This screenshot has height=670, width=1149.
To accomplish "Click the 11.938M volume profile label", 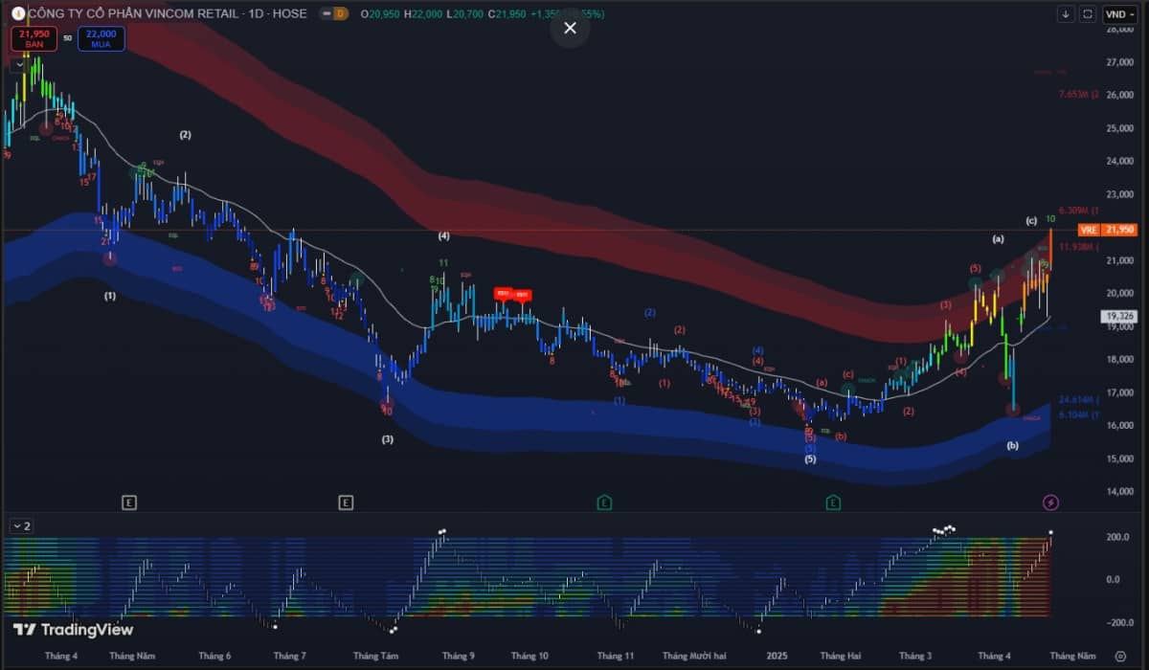I will pos(1080,247).
